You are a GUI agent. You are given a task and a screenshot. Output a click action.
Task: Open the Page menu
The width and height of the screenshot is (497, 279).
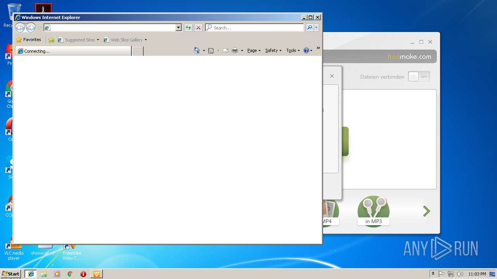click(254, 50)
